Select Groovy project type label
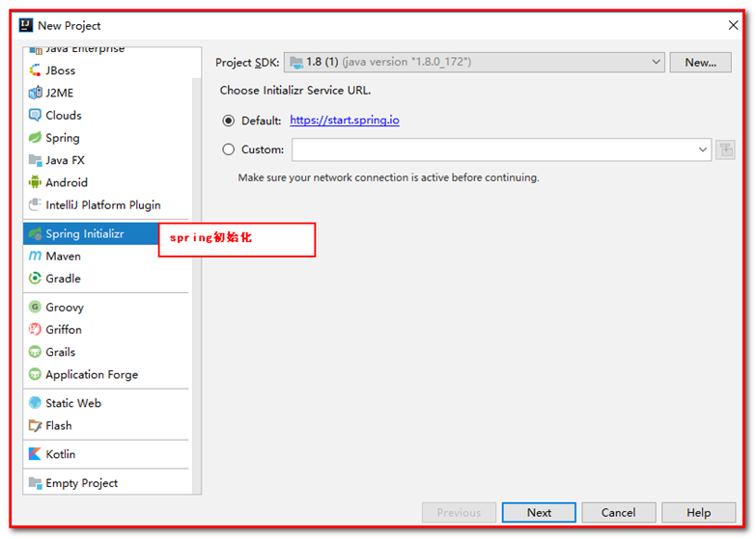The height and width of the screenshot is (539, 756). [x=65, y=308]
